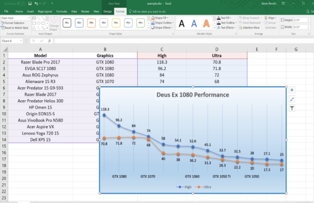The height and width of the screenshot is (203, 314).
Task: Open the Align dropdown
Action: pyautogui.click(x=270, y=18)
